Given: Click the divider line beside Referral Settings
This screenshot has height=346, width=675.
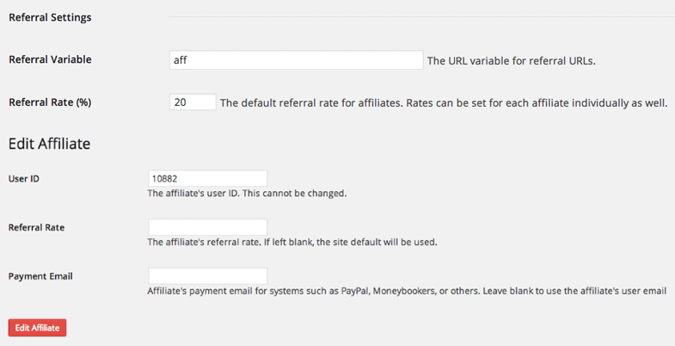Looking at the screenshot, I should [x=421, y=17].
